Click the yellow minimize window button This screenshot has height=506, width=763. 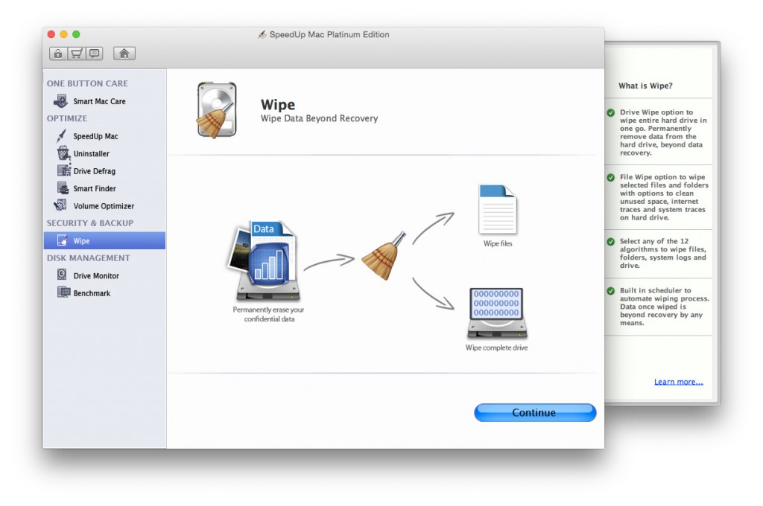click(x=64, y=34)
